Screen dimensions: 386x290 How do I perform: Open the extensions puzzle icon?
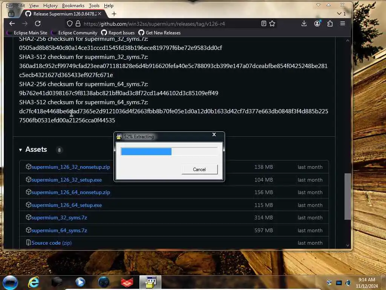pyautogui.click(x=330, y=24)
